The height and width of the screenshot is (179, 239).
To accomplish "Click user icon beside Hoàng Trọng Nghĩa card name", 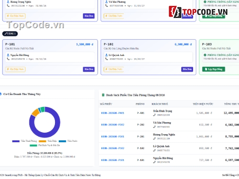I will 8,2.
